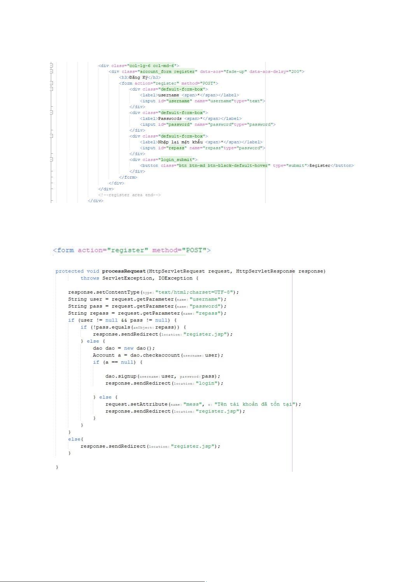Screen dimensions: 412x582
Task: Click the String repass getParameter line
Action: (x=147, y=313)
